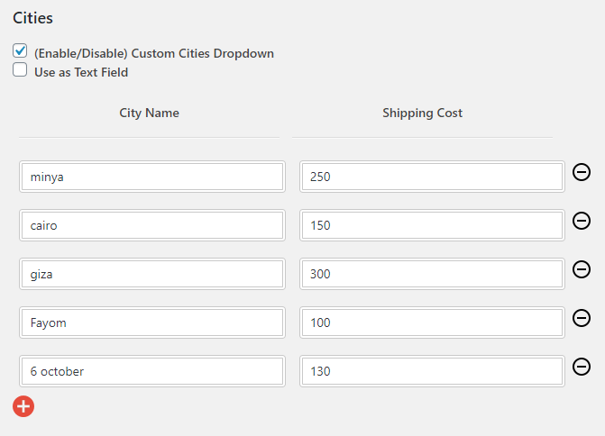
Task: Remove the cairo city row
Action: click(581, 221)
